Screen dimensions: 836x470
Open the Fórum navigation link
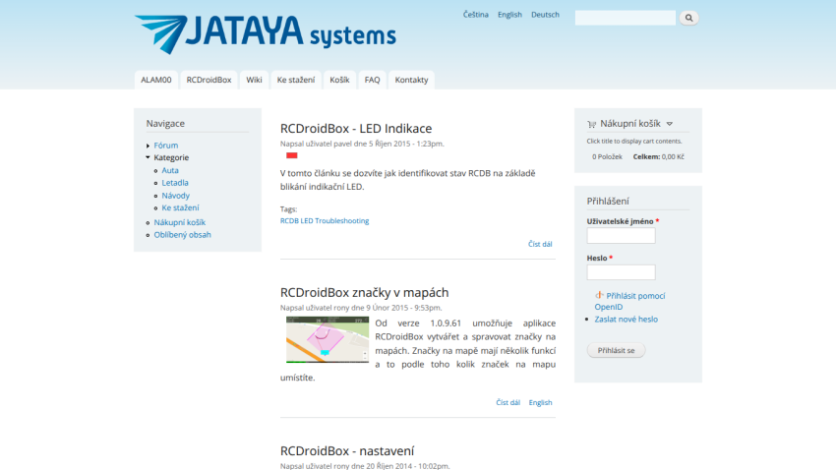[166, 145]
